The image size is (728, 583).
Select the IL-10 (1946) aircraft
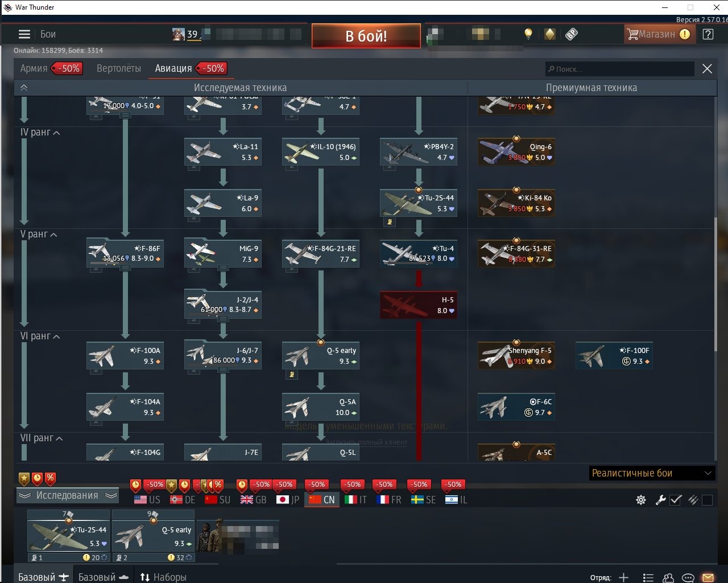pos(321,152)
